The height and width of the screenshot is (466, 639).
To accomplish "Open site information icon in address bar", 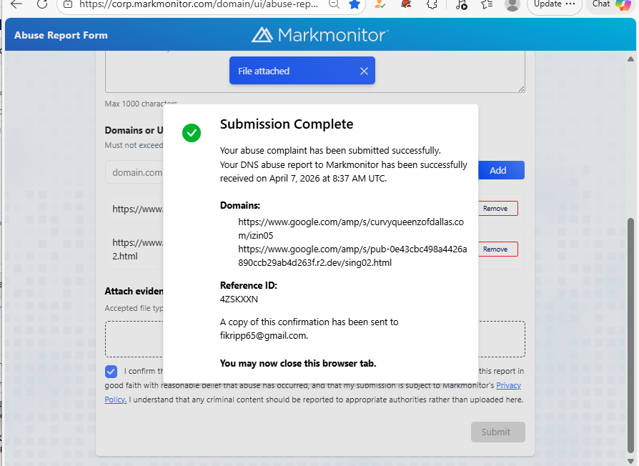I will coord(68,4).
